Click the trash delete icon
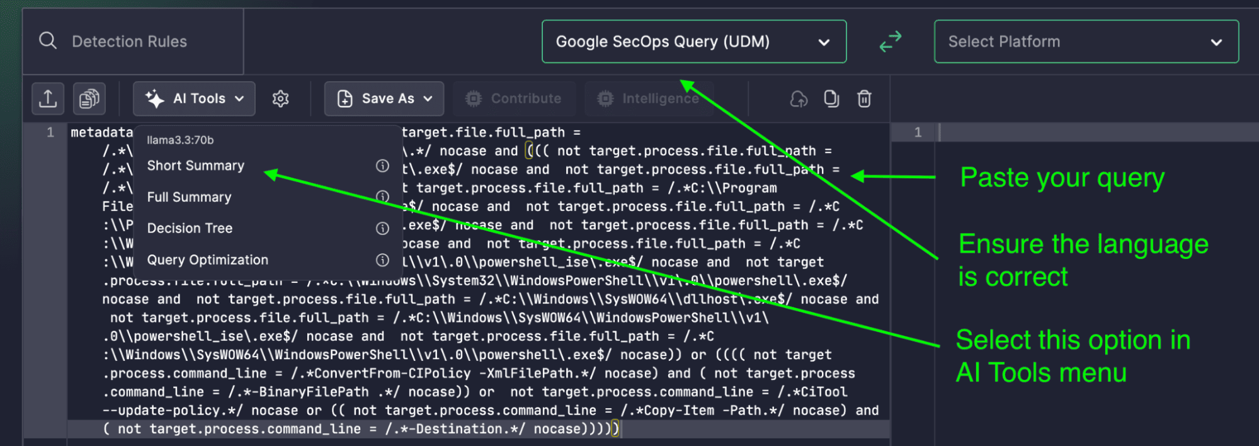Screen dimensions: 1259x446 [x=864, y=98]
